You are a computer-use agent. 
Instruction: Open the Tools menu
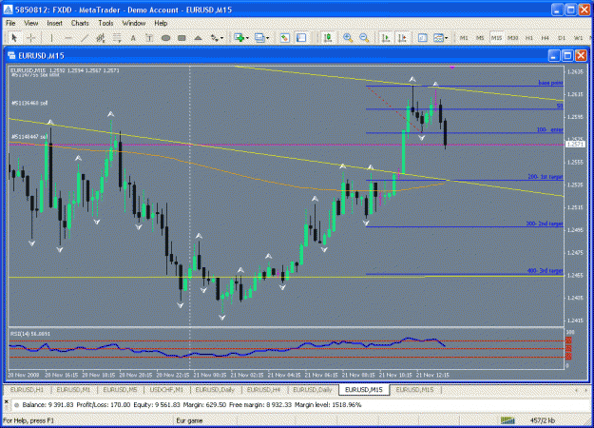click(105, 23)
